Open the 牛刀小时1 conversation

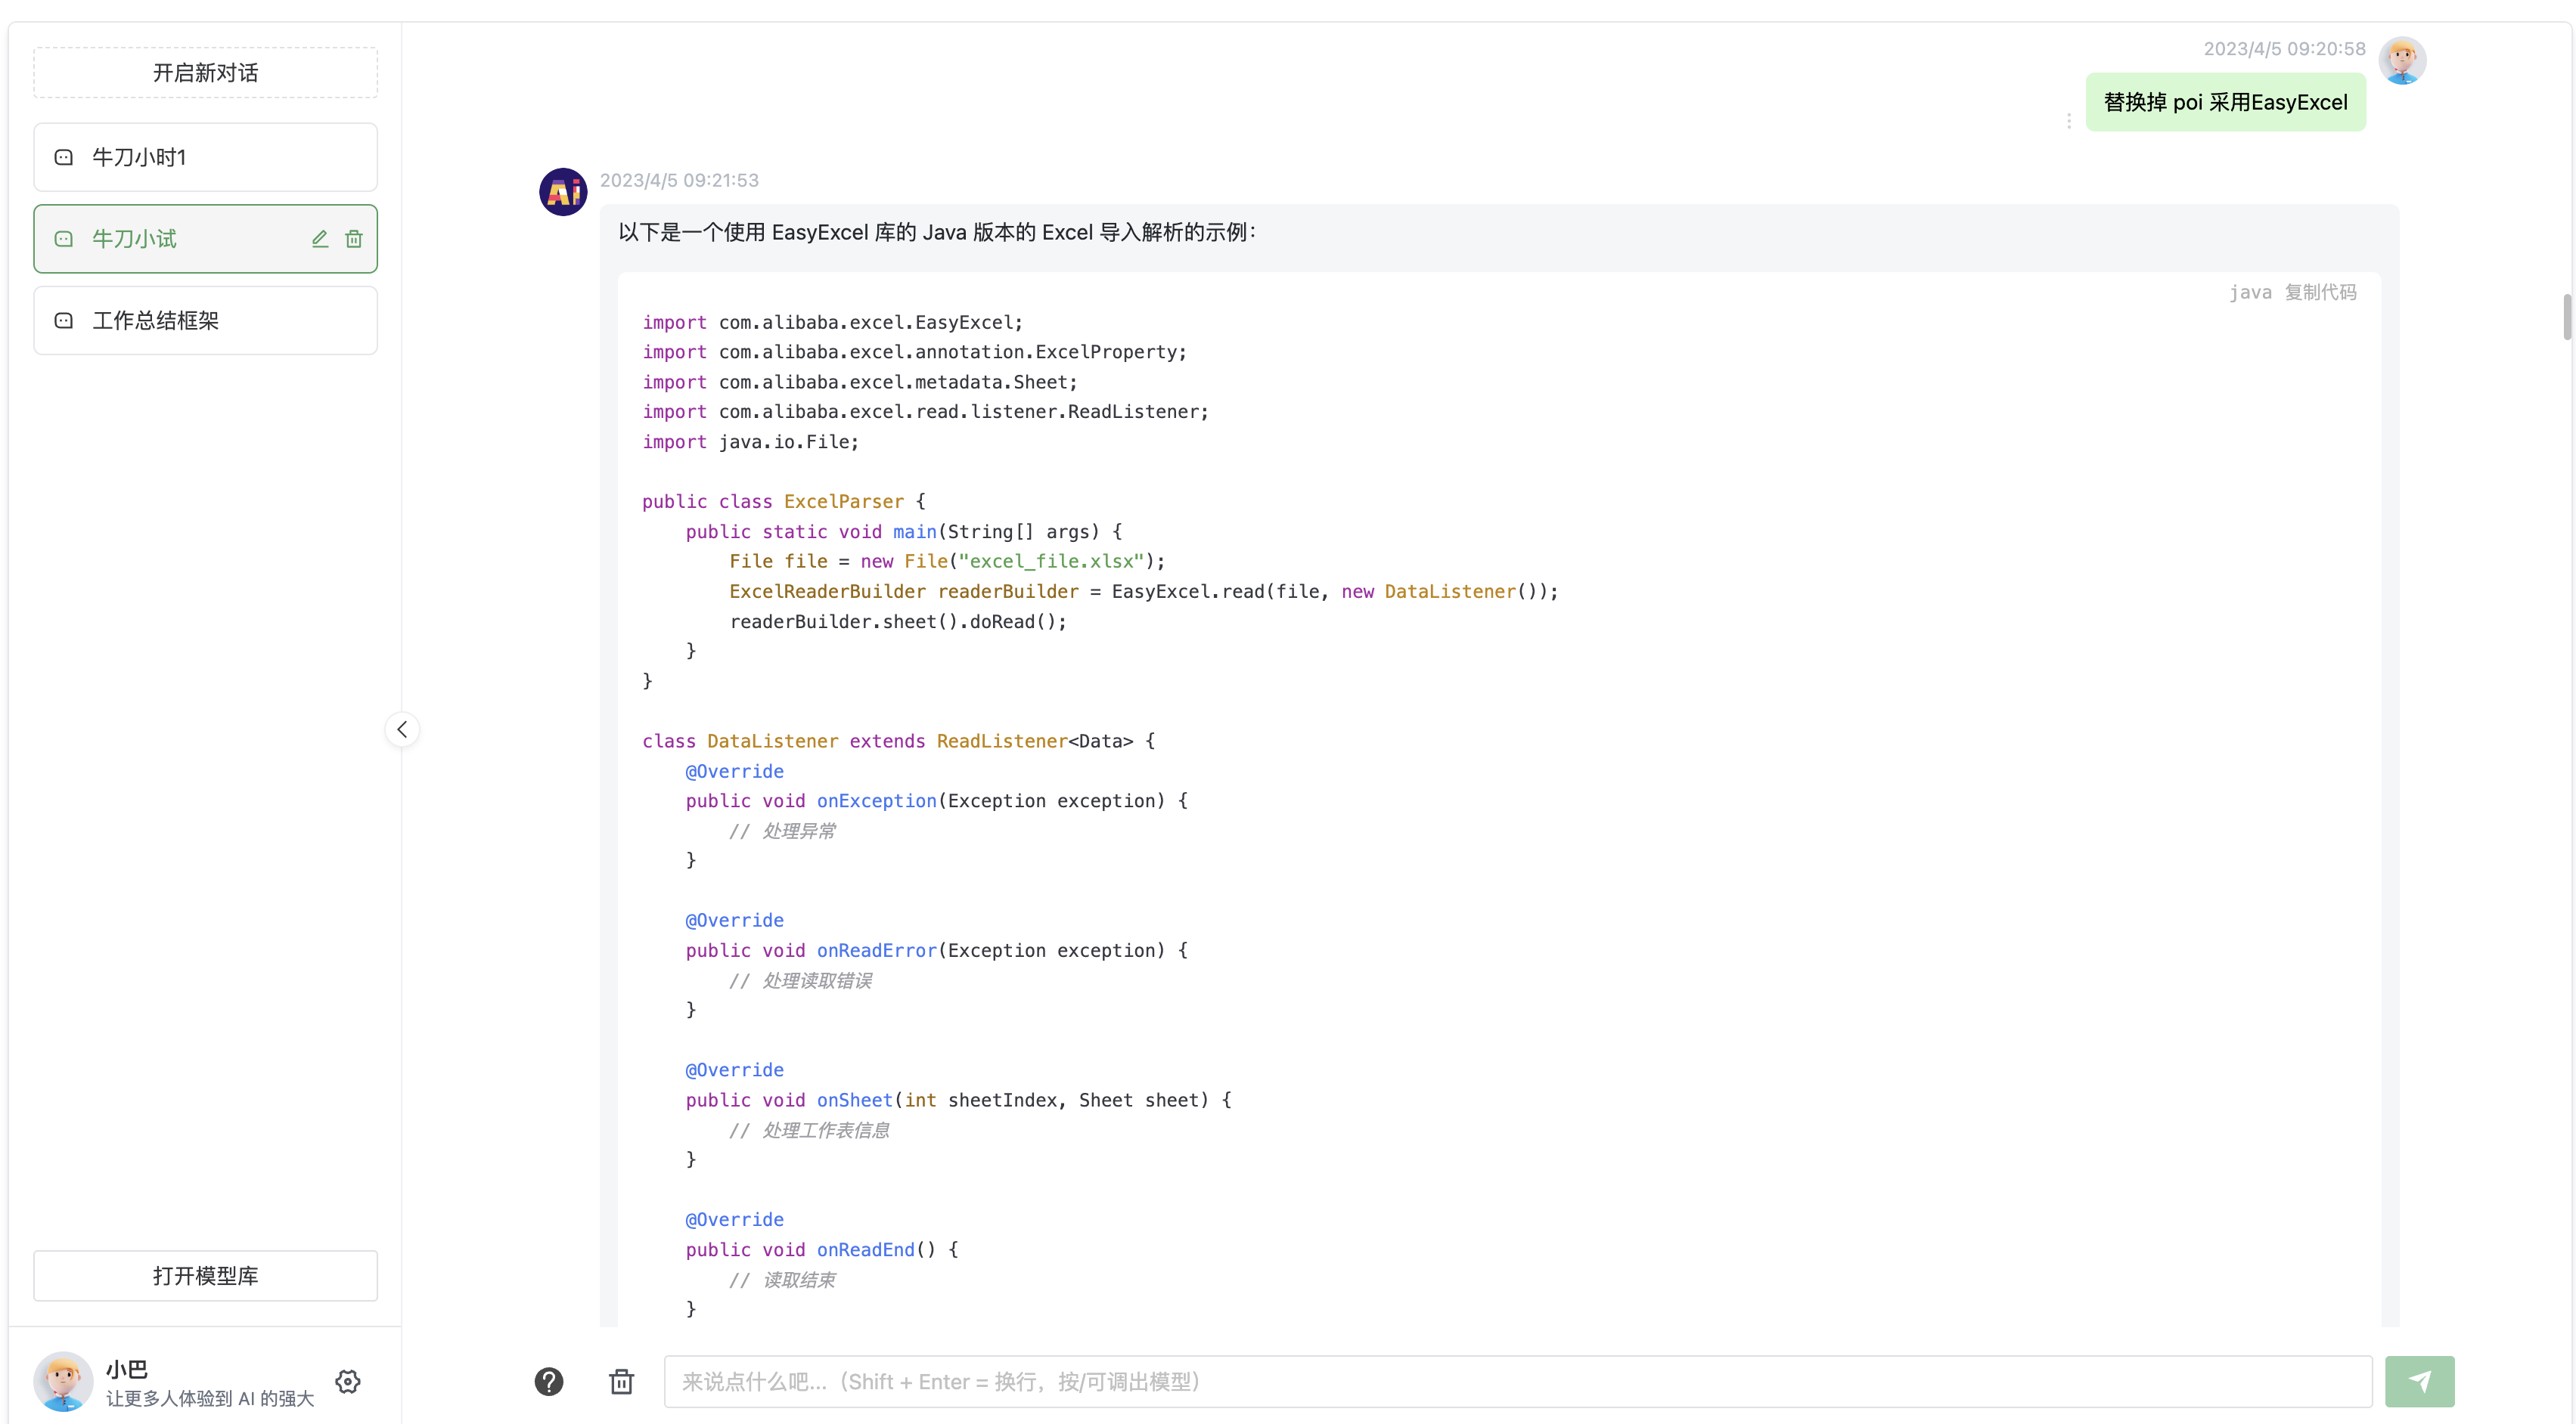(205, 157)
